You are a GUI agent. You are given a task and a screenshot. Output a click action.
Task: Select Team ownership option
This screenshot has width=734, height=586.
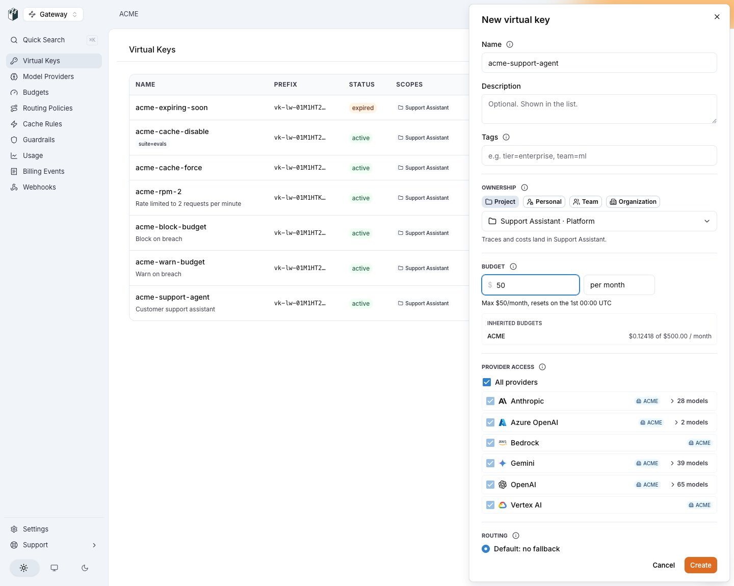pyautogui.click(x=586, y=202)
